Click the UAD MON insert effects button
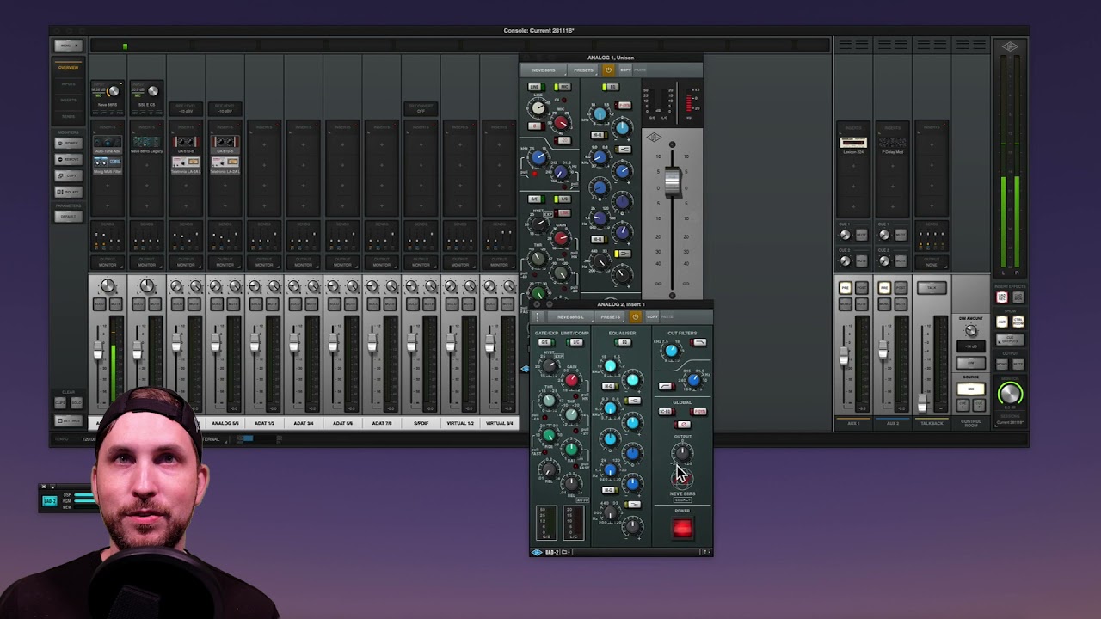The image size is (1101, 619). pyautogui.click(x=1018, y=297)
